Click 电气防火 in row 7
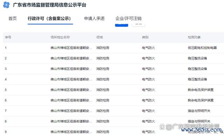Screen dimensions: 224x135 point(148,111)
